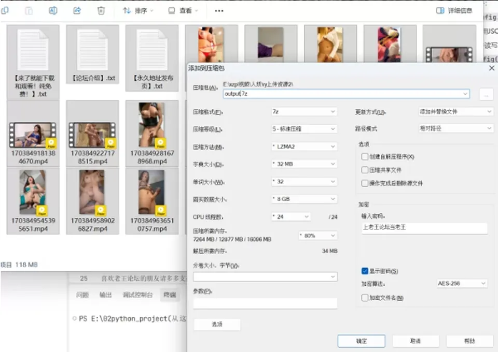This screenshot has width=498, height=352.
Task: Open the 压缩方法 dropdown showing LZMA2
Action: point(304,146)
